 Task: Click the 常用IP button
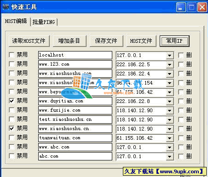(174, 41)
